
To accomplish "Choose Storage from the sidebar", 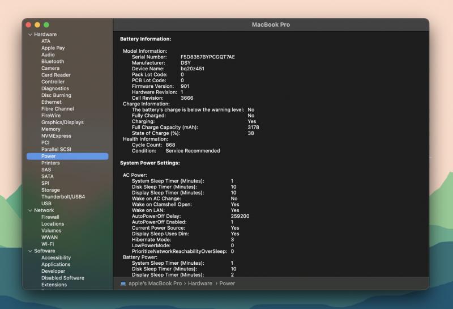I will click(51, 190).
